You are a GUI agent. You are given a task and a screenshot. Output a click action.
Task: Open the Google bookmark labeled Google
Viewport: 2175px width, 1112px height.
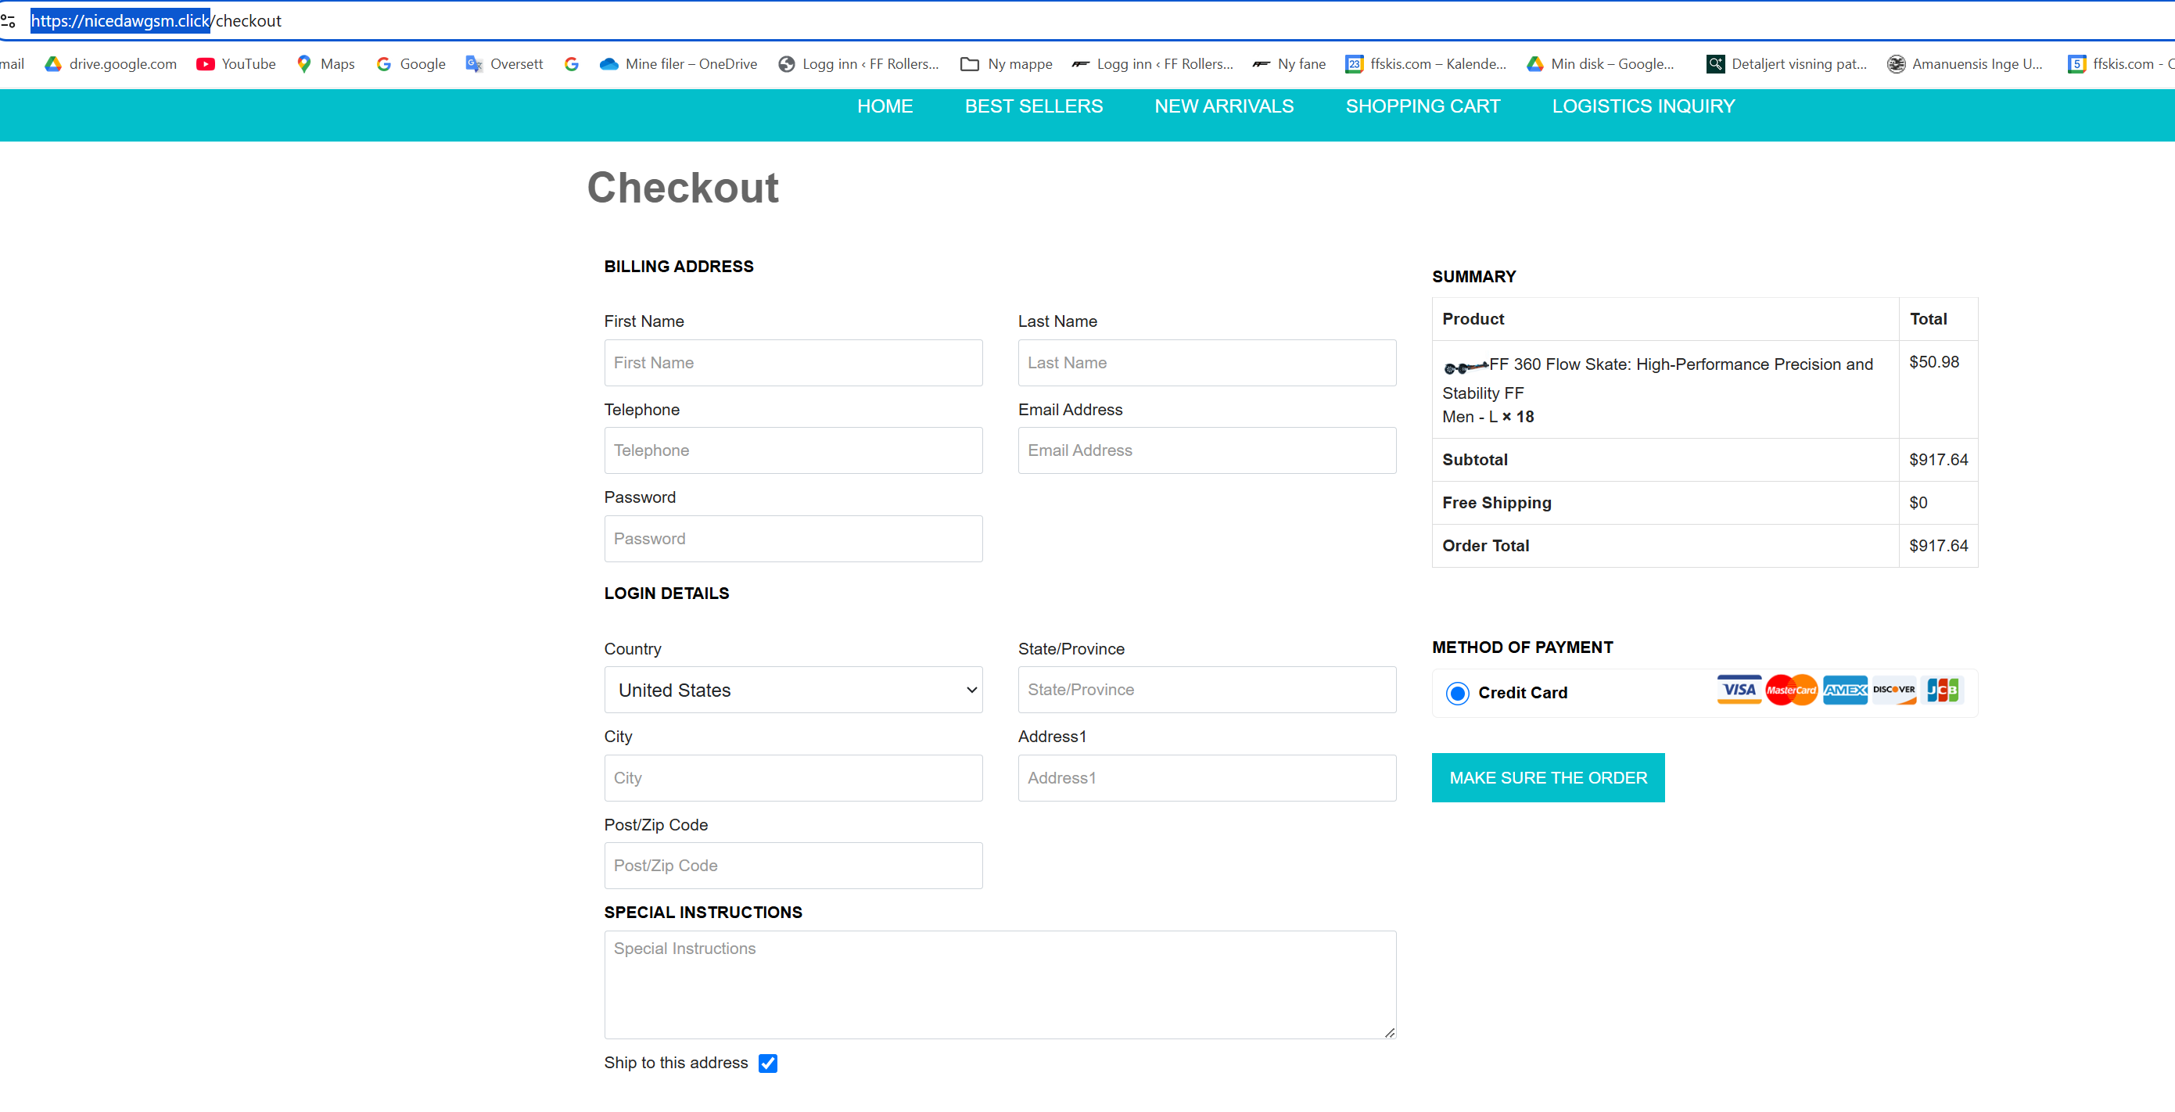tap(411, 64)
